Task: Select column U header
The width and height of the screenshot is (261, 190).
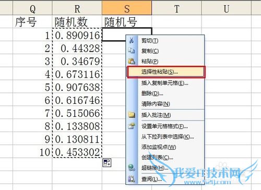Action: tap(227, 8)
